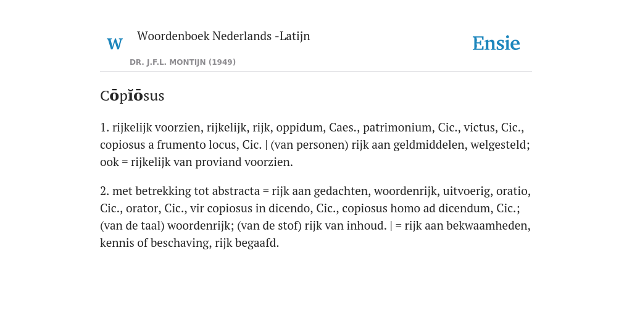This screenshot has height=316, width=632.
Task: Click the second definition about abstracta
Action: [x=315, y=217]
